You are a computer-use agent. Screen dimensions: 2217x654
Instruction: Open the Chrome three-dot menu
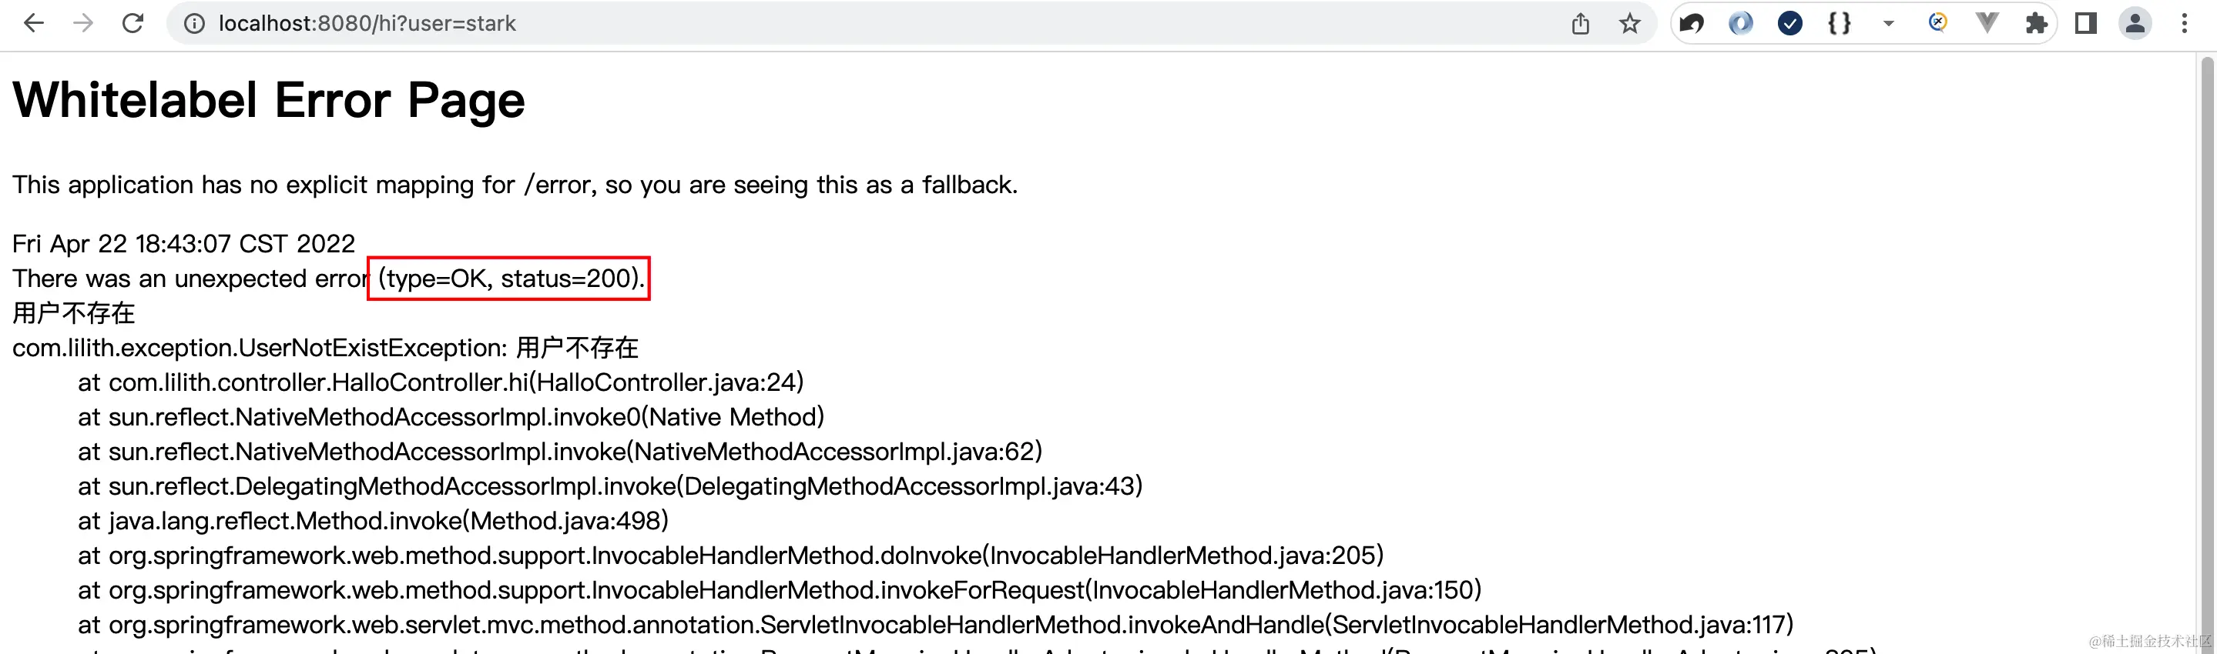click(x=2185, y=23)
